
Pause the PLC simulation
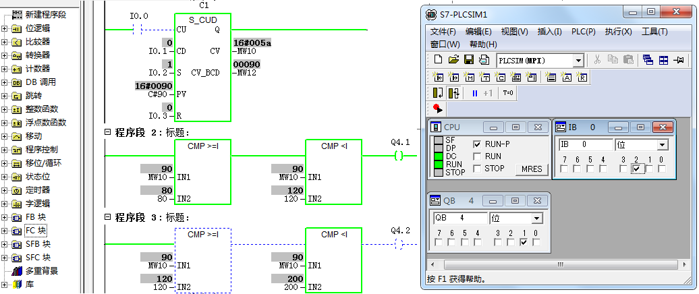coord(475,94)
